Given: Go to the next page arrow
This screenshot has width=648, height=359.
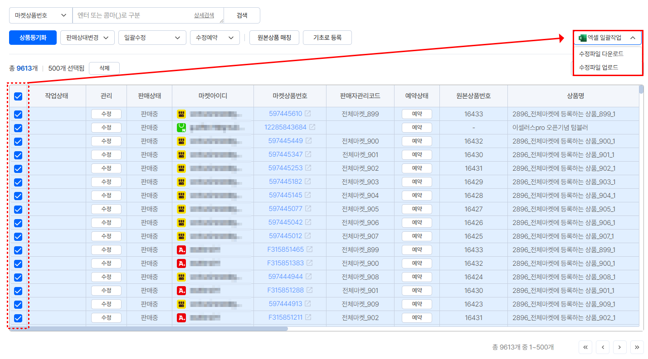Looking at the screenshot, I should click(x=620, y=347).
